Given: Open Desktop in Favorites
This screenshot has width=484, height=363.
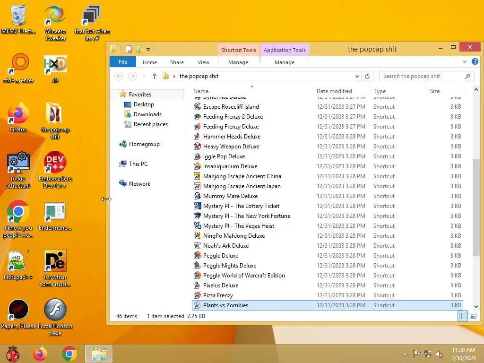Looking at the screenshot, I should pos(144,104).
